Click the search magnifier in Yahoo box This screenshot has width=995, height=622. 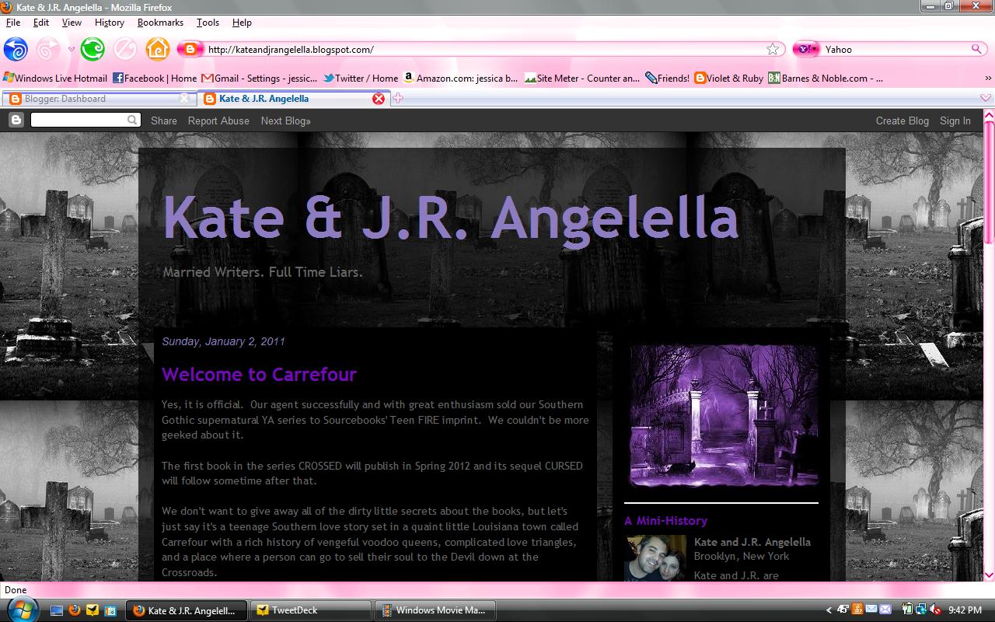tap(977, 49)
